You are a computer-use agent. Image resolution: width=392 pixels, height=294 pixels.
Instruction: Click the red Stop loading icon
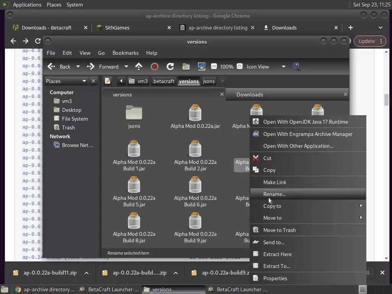[x=155, y=67]
